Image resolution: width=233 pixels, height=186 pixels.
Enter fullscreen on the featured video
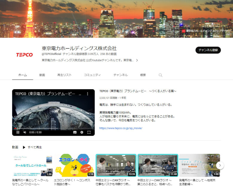(x=89, y=132)
